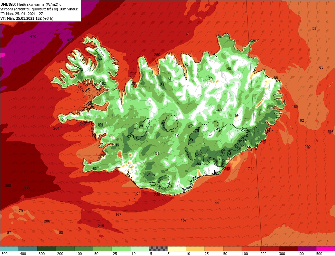This screenshot has width=335, height=256.
Task: Select the '427' value near the Westfjords
Action: click(70, 40)
